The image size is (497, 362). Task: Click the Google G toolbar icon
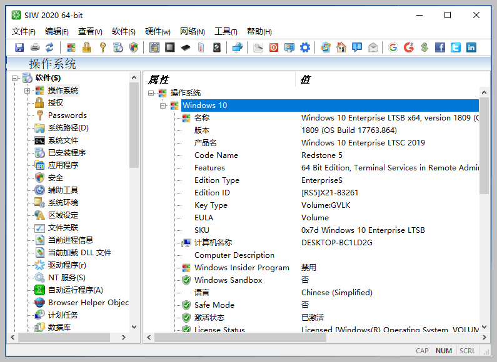click(x=393, y=47)
